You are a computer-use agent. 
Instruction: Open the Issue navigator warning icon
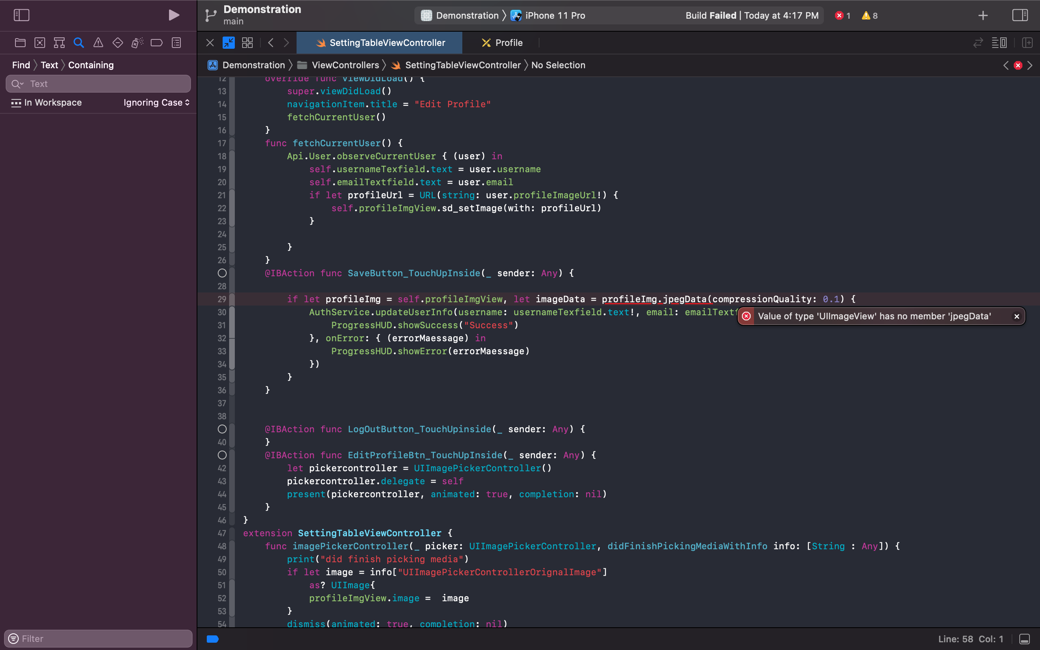pyautogui.click(x=98, y=43)
